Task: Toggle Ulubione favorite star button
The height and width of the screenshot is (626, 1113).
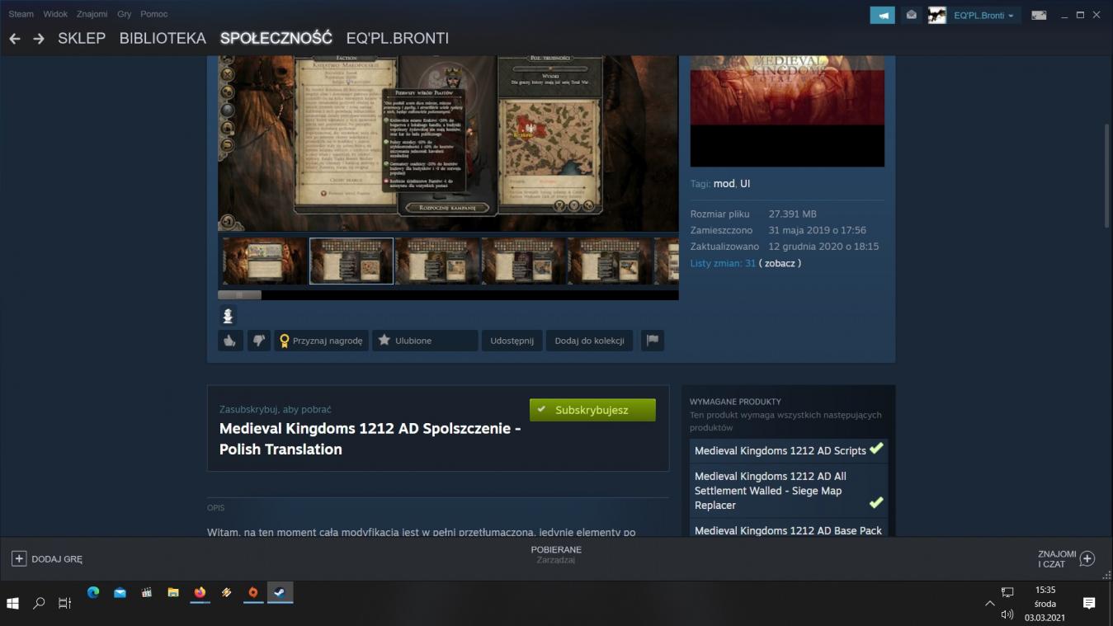Action: coord(424,341)
